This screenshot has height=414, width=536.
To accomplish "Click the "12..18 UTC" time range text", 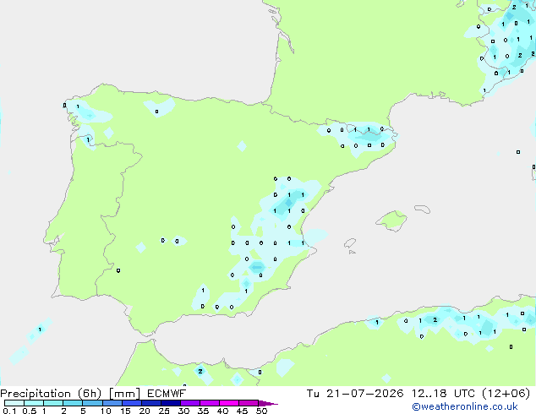I will (x=443, y=394).
